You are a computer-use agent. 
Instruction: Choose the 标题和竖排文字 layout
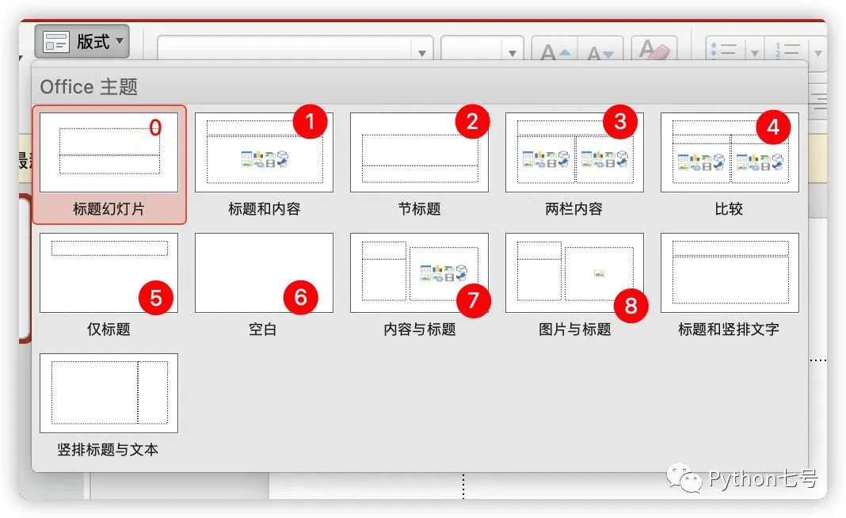730,272
